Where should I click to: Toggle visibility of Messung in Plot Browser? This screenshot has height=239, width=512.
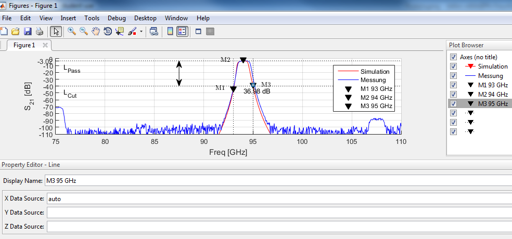[x=453, y=76]
